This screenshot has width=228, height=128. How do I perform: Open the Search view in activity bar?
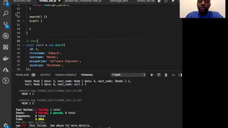6,14
